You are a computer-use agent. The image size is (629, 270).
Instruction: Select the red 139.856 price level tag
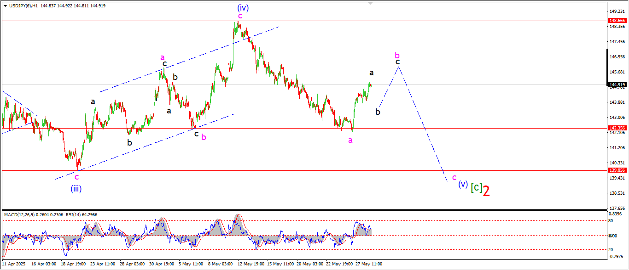[x=617, y=170]
